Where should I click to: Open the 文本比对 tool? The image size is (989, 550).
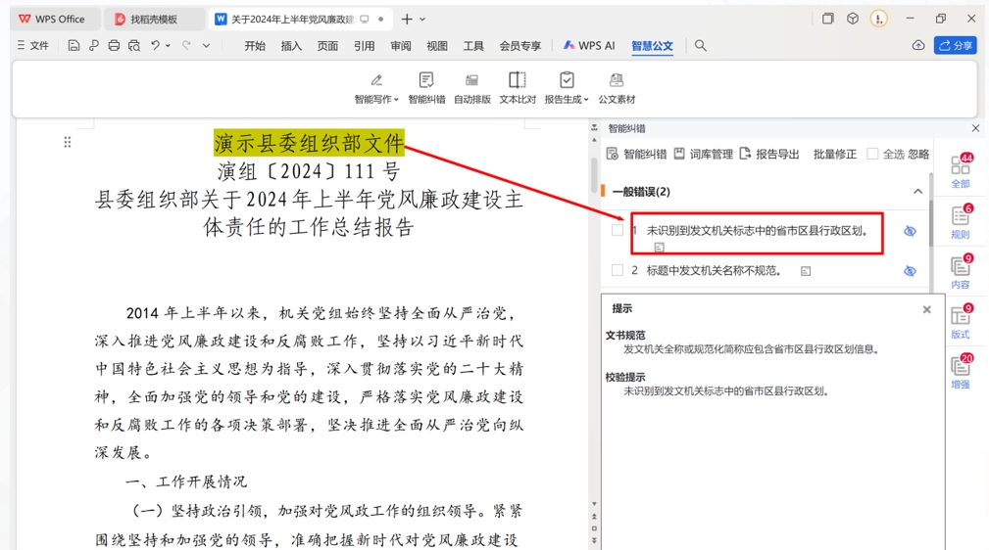[518, 88]
